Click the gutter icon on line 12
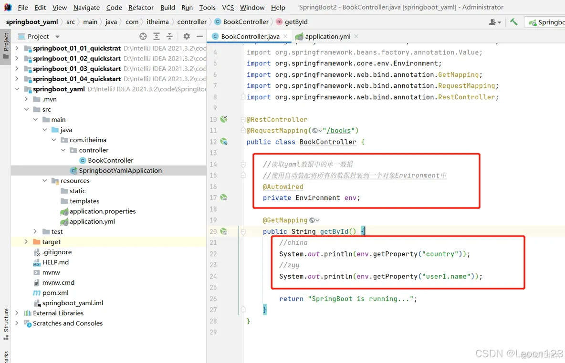The height and width of the screenshot is (363, 565). pyautogui.click(x=224, y=142)
